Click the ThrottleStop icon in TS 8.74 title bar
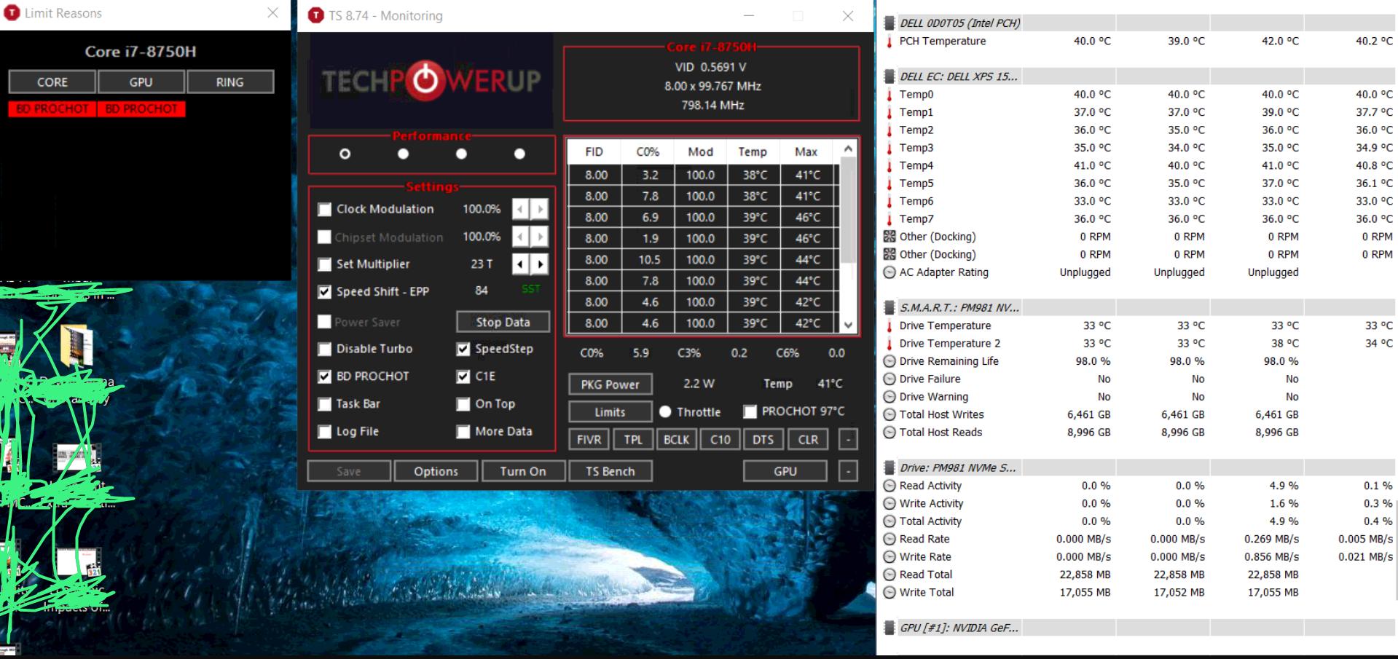Viewport: 1398px width, 659px height. (315, 15)
